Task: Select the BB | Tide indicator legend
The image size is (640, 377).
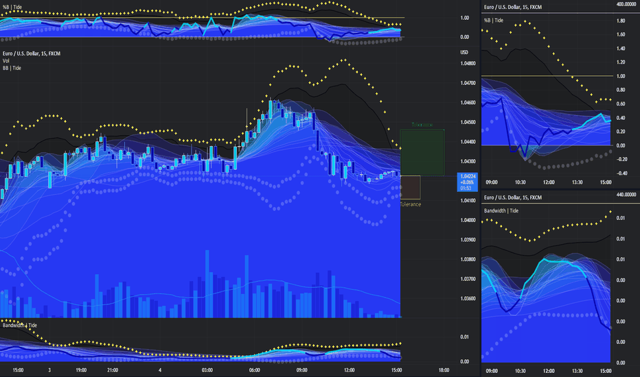Action: coord(12,68)
